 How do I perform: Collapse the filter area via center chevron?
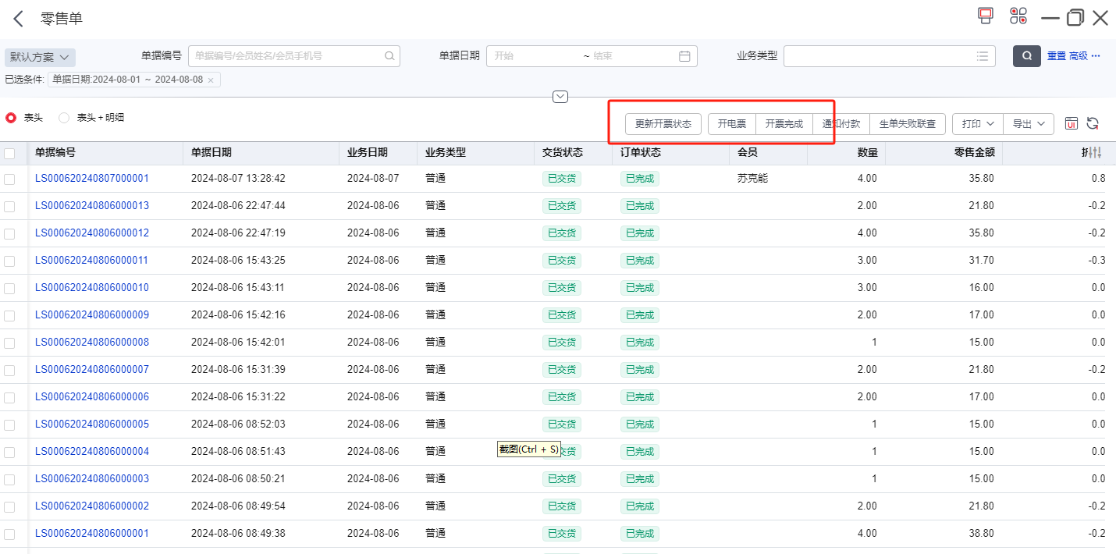pos(560,96)
